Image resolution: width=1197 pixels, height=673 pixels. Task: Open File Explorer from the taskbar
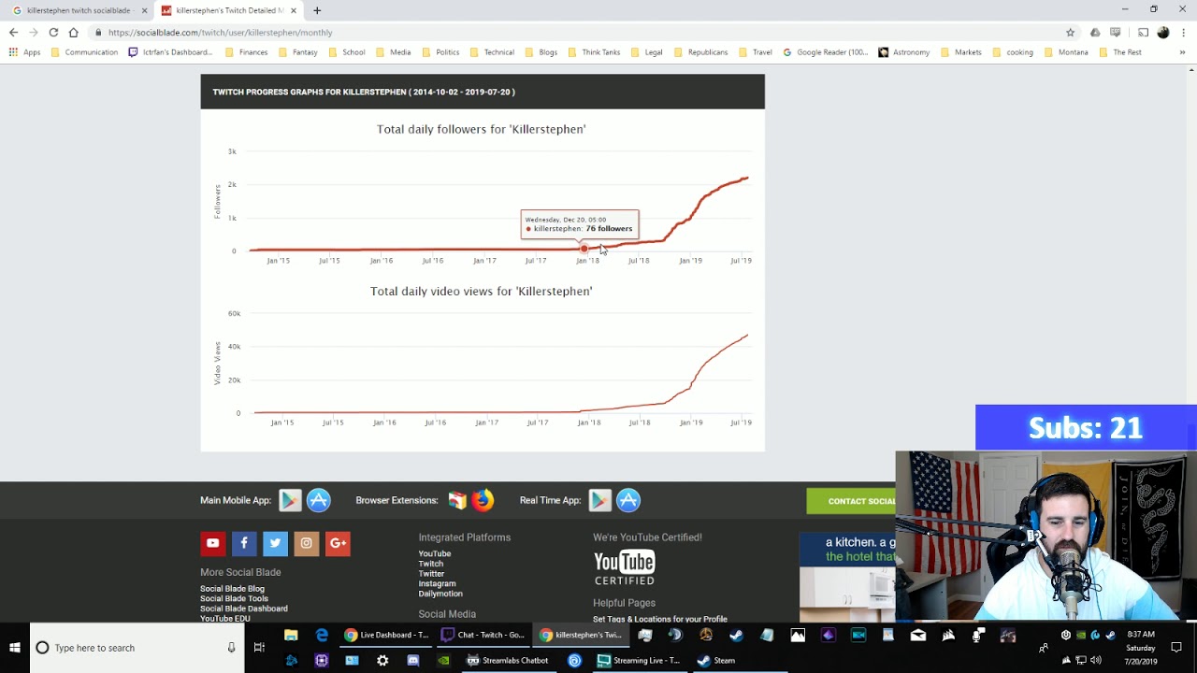tap(291, 636)
